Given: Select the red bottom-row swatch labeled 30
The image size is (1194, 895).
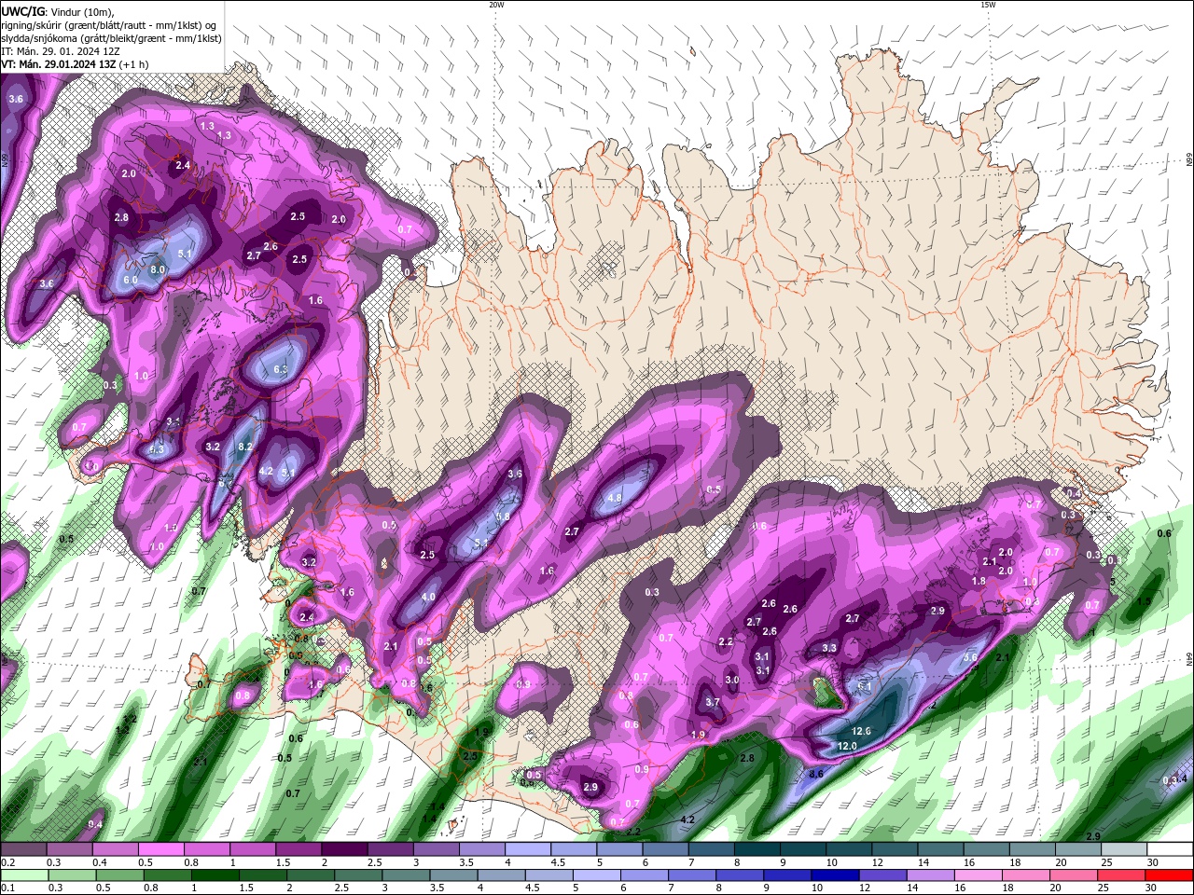Looking at the screenshot, I should (1169, 875).
